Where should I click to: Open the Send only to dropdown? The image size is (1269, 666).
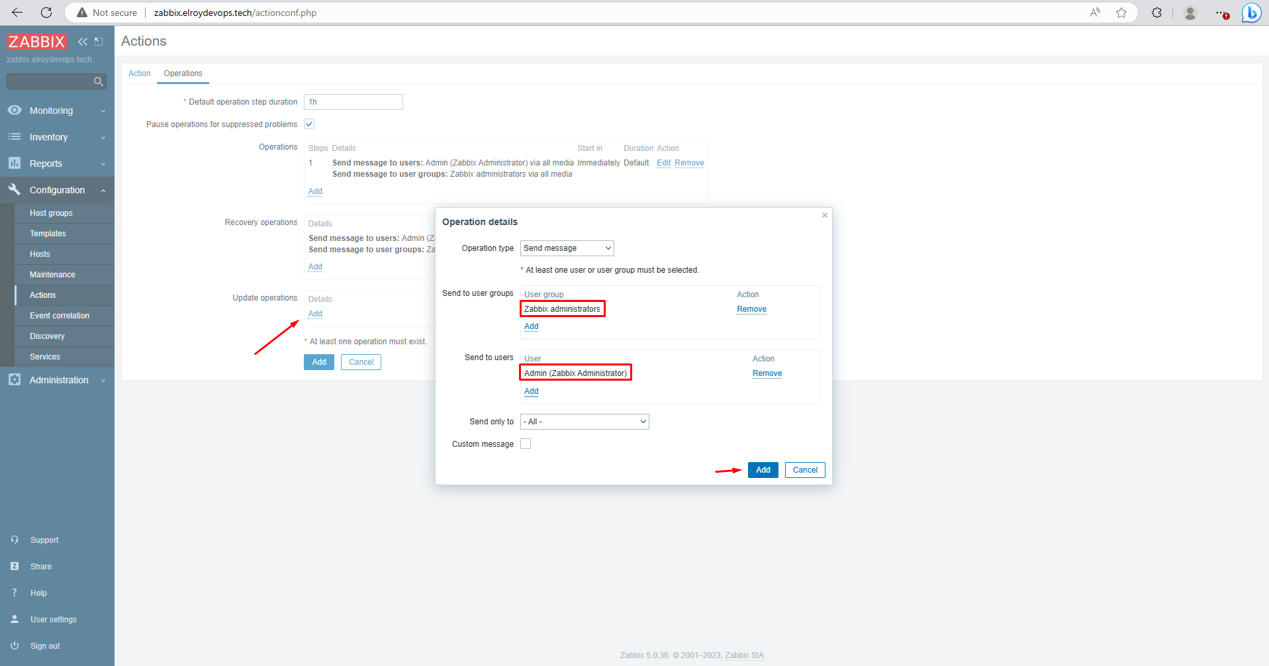pyautogui.click(x=585, y=422)
